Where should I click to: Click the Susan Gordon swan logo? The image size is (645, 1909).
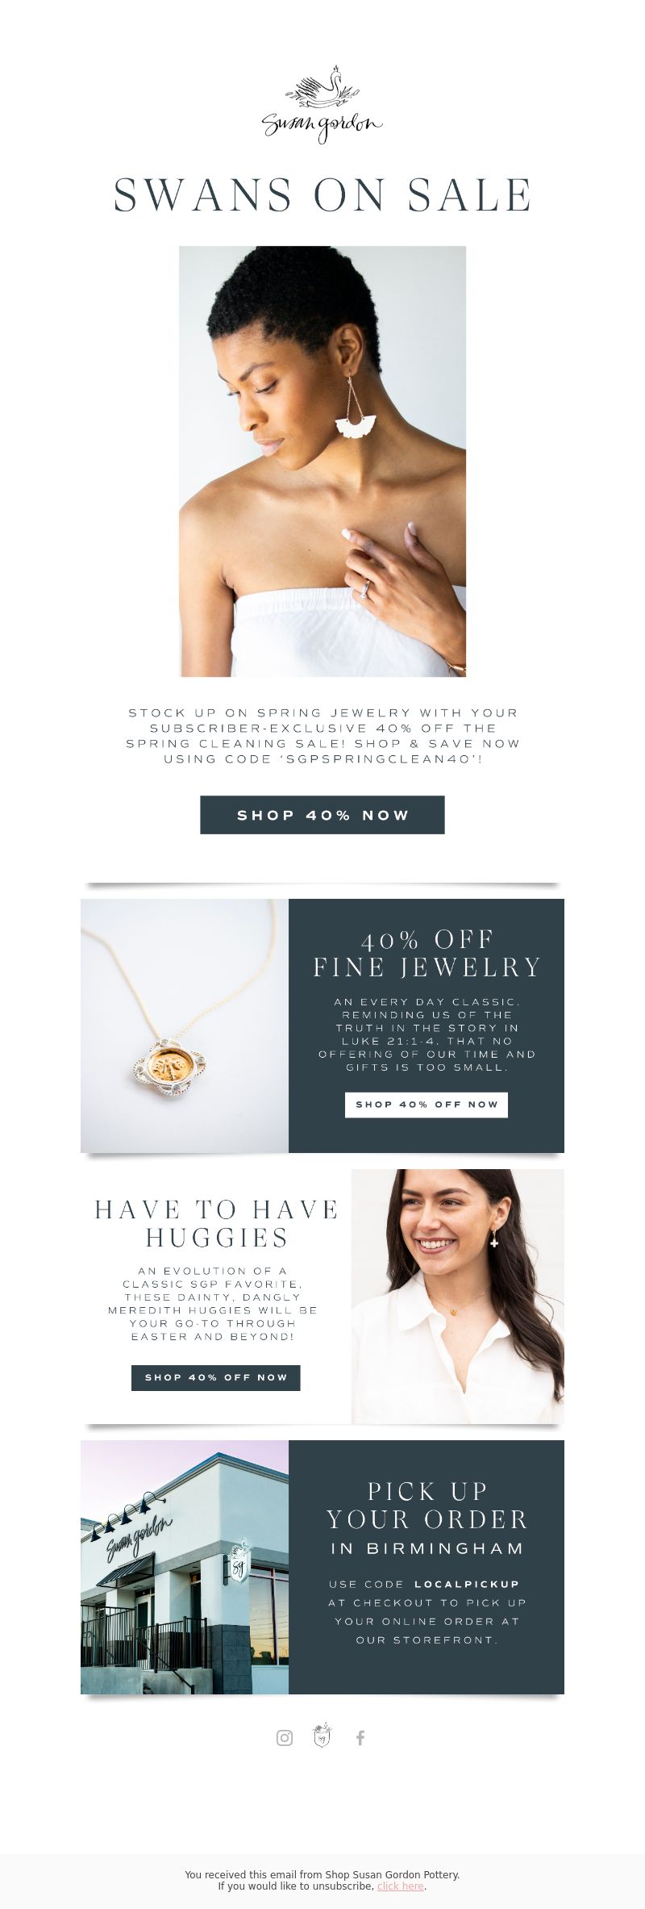(322, 104)
